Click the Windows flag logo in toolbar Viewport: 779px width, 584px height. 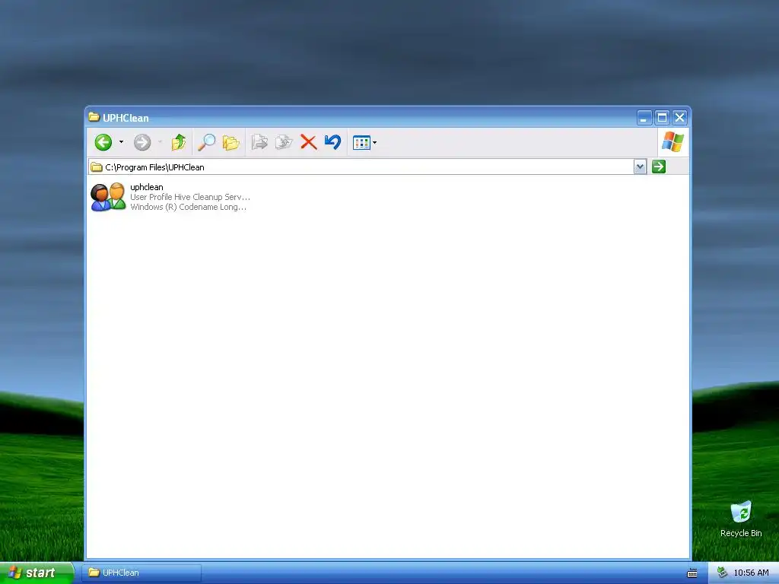pyautogui.click(x=672, y=141)
